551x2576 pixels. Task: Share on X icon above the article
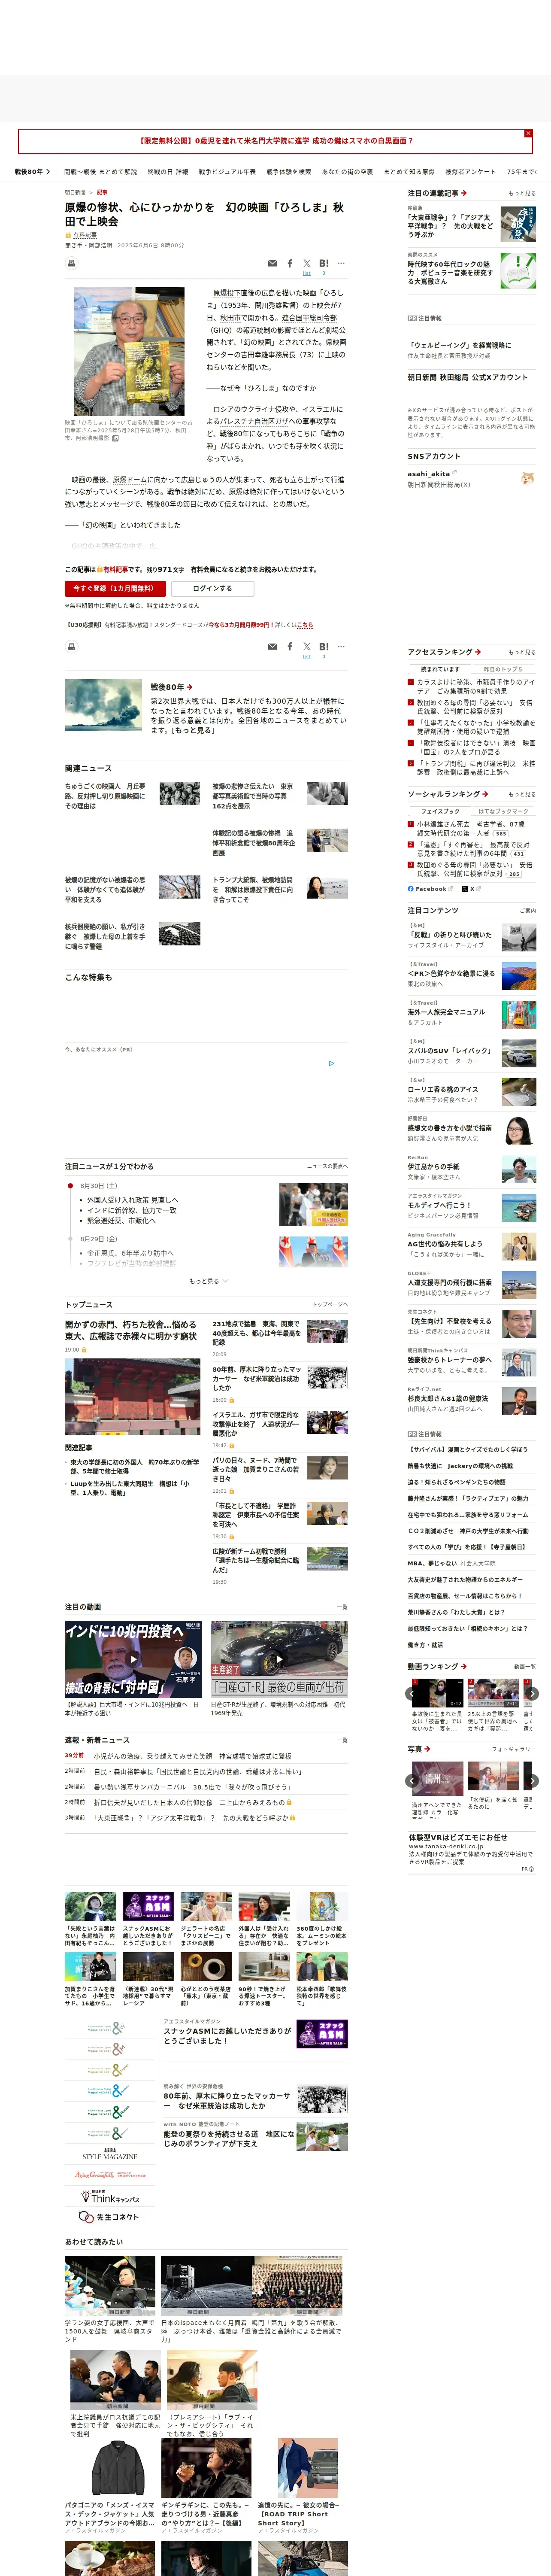tap(307, 264)
